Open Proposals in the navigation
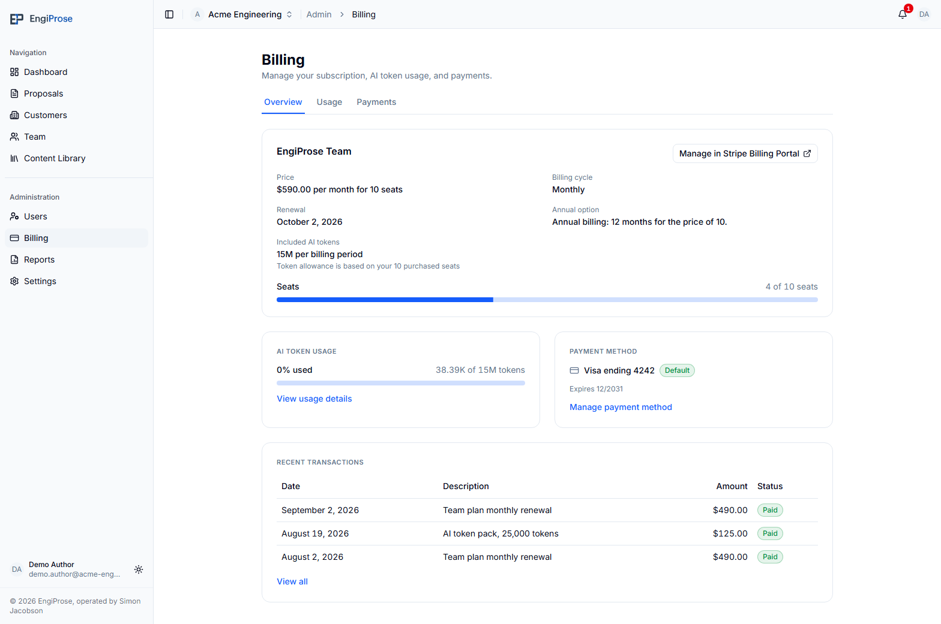This screenshot has height=624, width=941. [x=76, y=94]
